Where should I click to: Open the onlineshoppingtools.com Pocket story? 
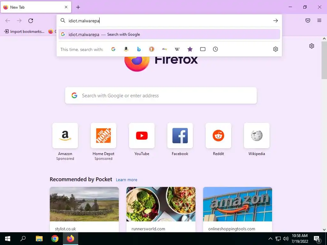[238, 209]
